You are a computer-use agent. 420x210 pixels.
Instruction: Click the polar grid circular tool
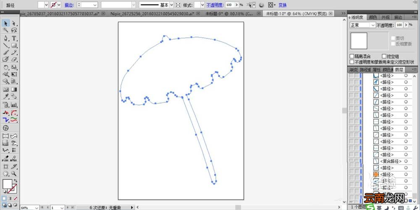[x=5, y=128]
